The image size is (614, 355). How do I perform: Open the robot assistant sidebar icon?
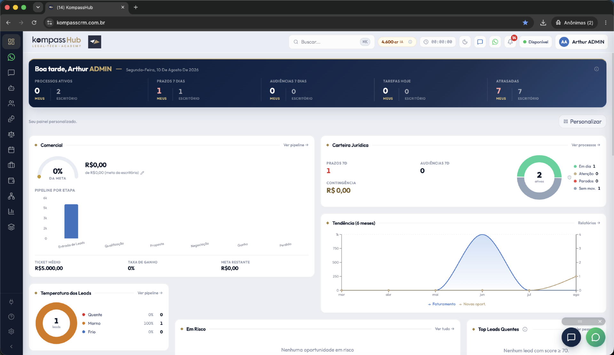[11, 88]
